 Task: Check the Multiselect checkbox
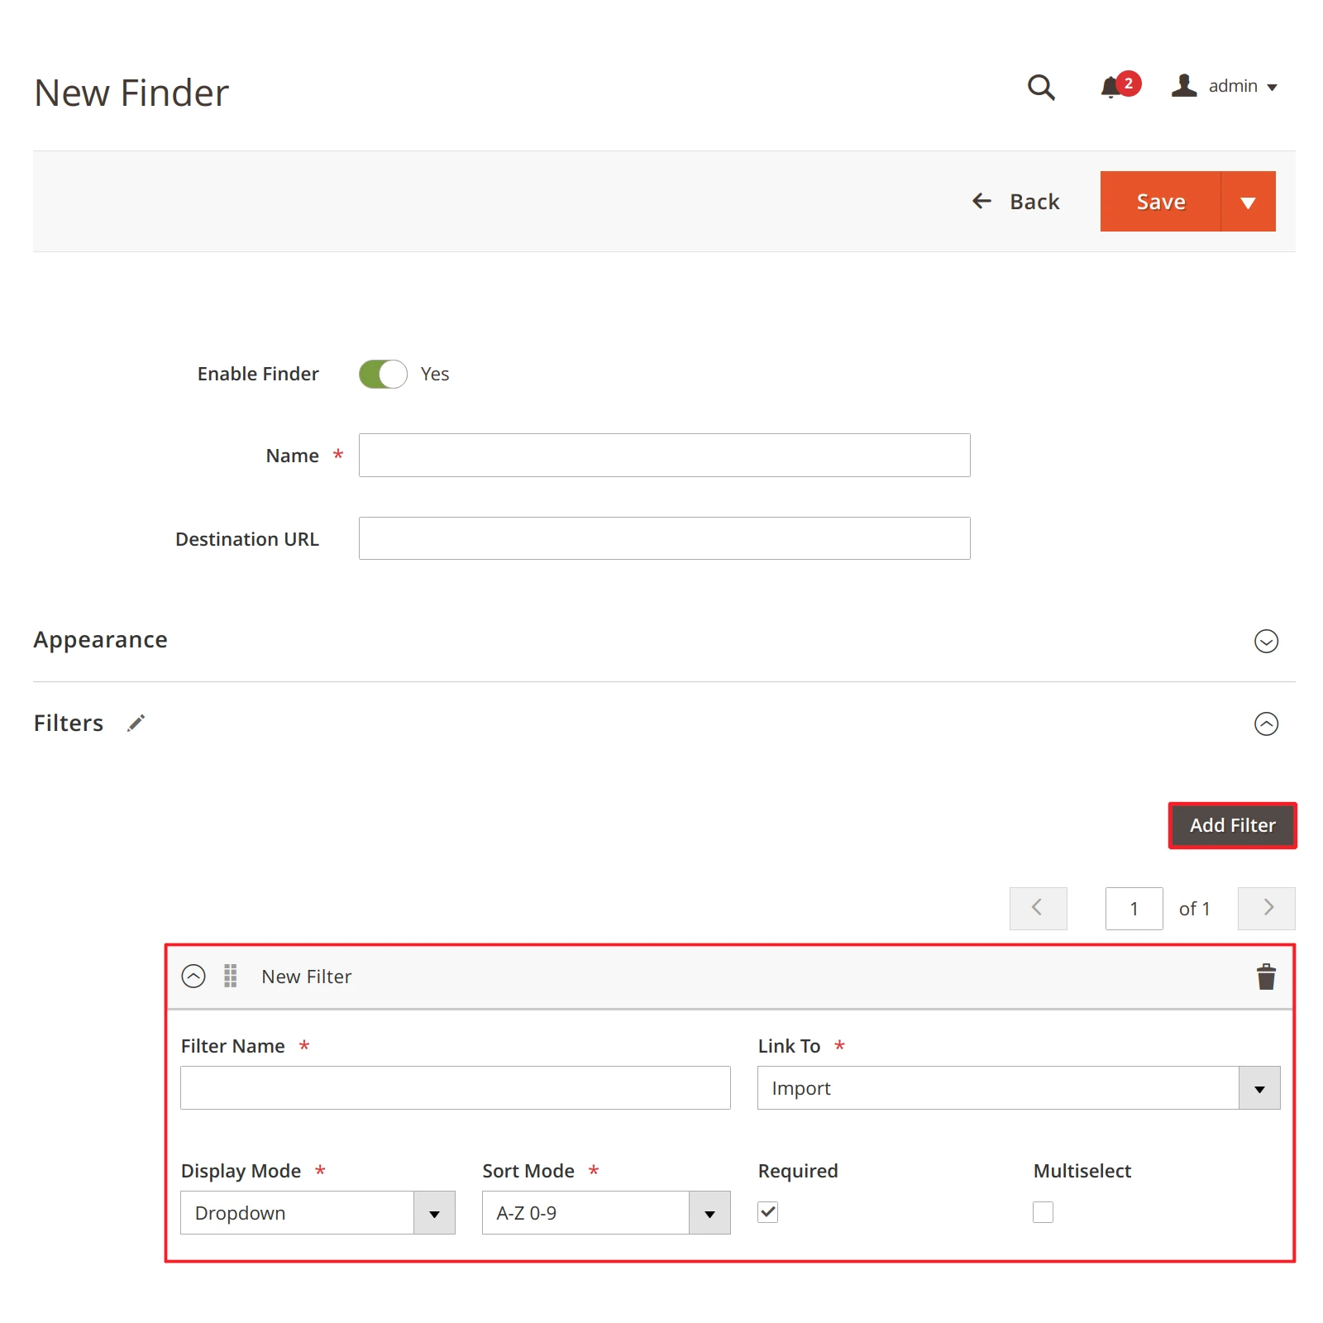(x=1043, y=1212)
